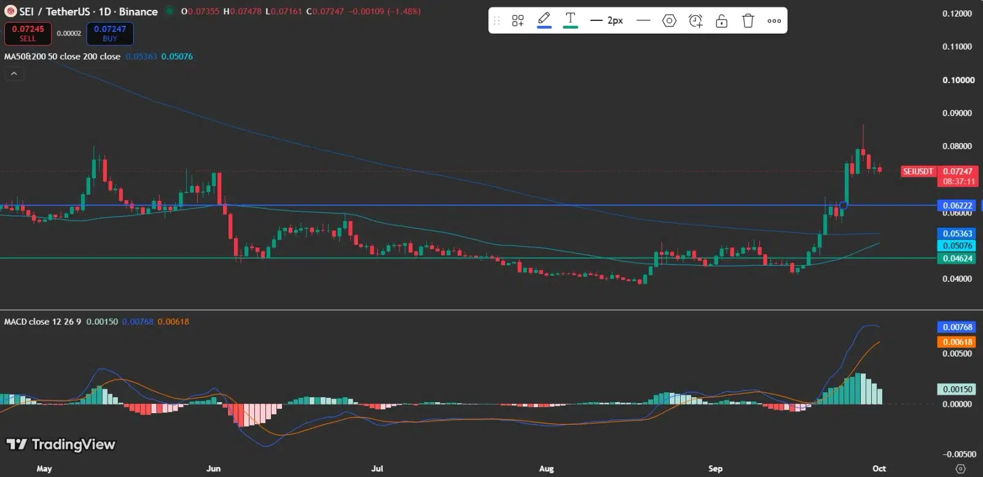Click the -0.00109 (-1.48%) change value
Screen dimensions: 983x477
tap(385, 11)
